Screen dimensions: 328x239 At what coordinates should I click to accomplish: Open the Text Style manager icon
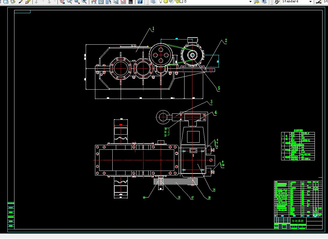[277, 2]
